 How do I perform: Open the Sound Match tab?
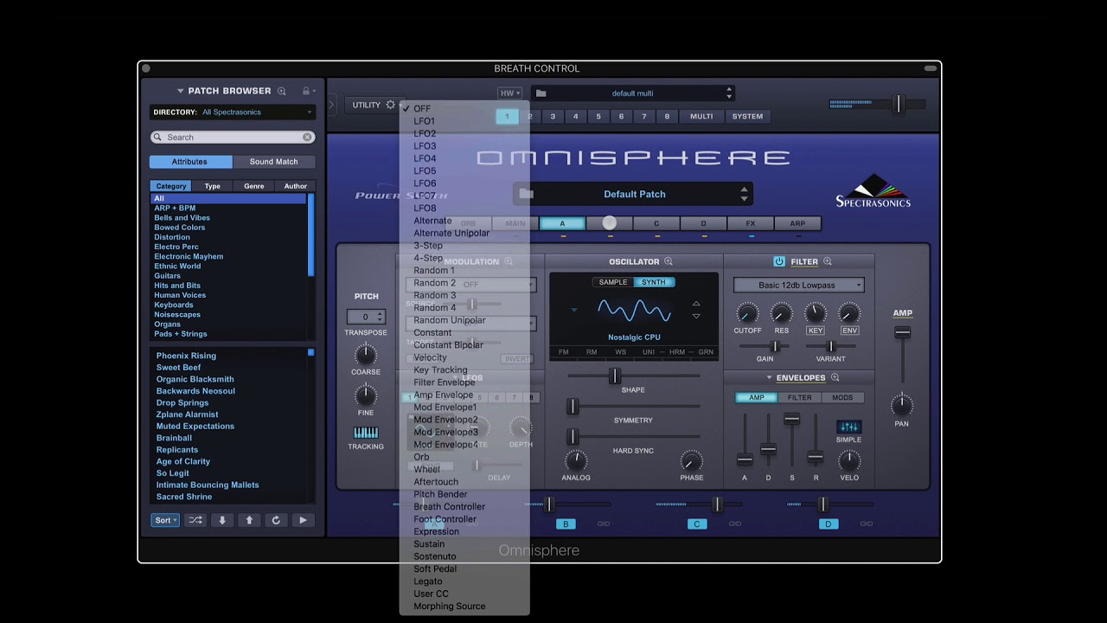(273, 162)
